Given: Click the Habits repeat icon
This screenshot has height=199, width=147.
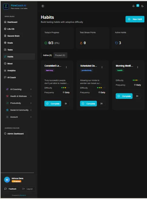Looking at the screenshot, I should pos(5,57).
